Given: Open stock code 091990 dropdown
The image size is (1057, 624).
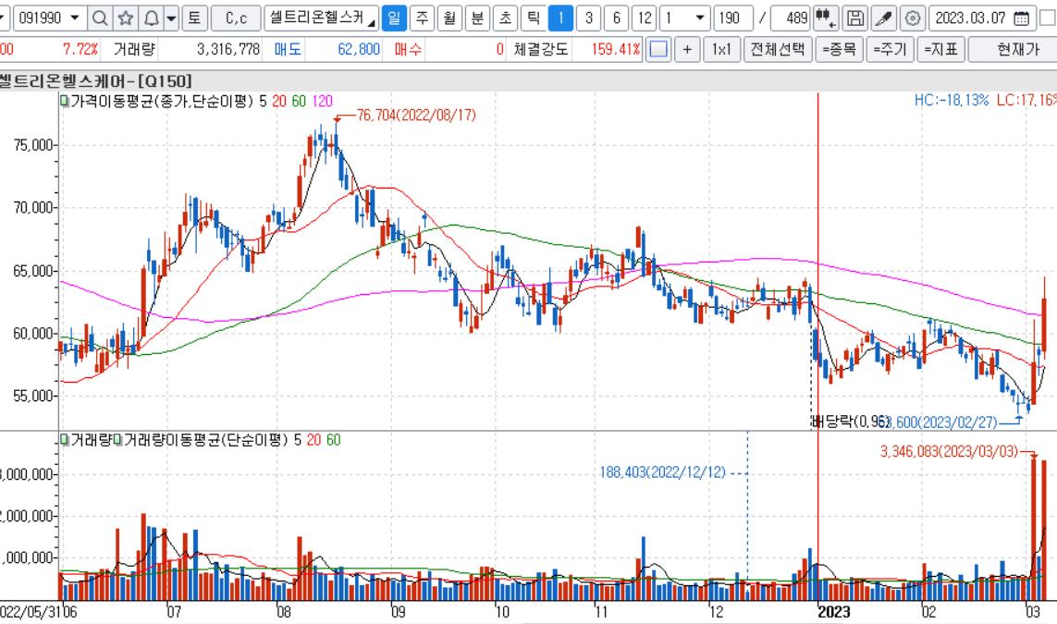Looking at the screenshot, I should [x=74, y=18].
